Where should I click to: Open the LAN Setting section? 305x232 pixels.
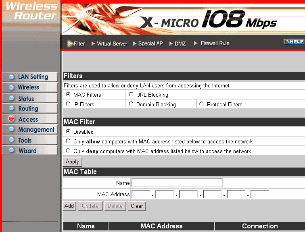point(29,77)
